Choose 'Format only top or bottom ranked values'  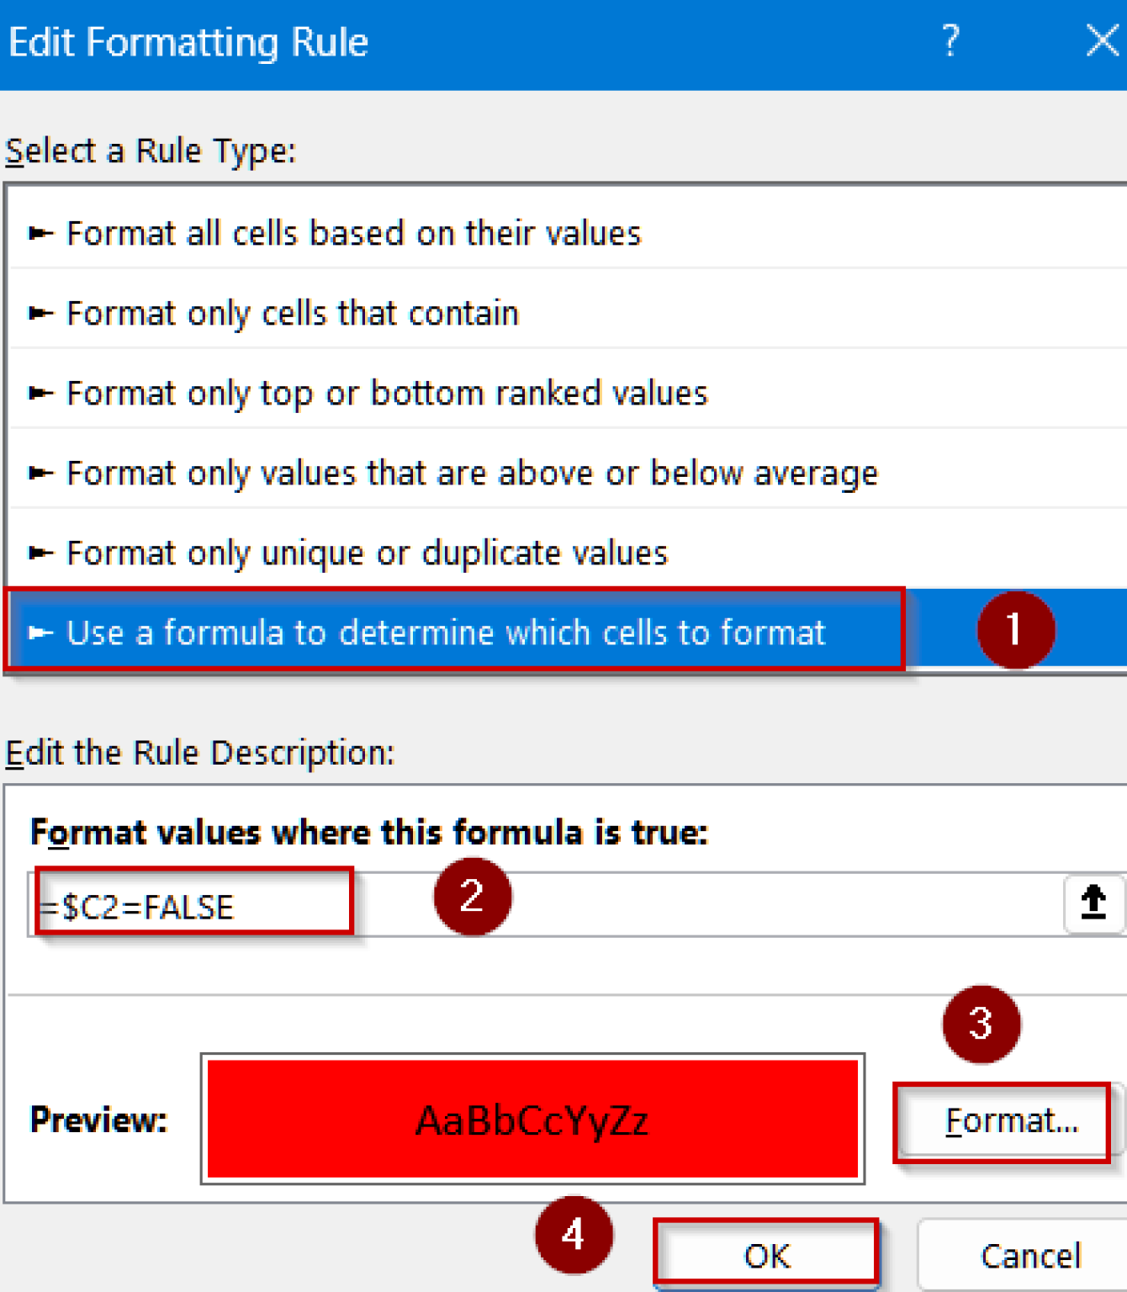[387, 393]
